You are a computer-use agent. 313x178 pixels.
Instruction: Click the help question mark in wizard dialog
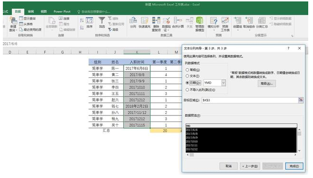coord(288,48)
